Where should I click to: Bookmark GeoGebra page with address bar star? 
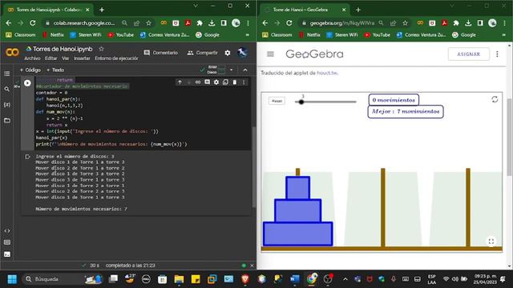(405, 23)
